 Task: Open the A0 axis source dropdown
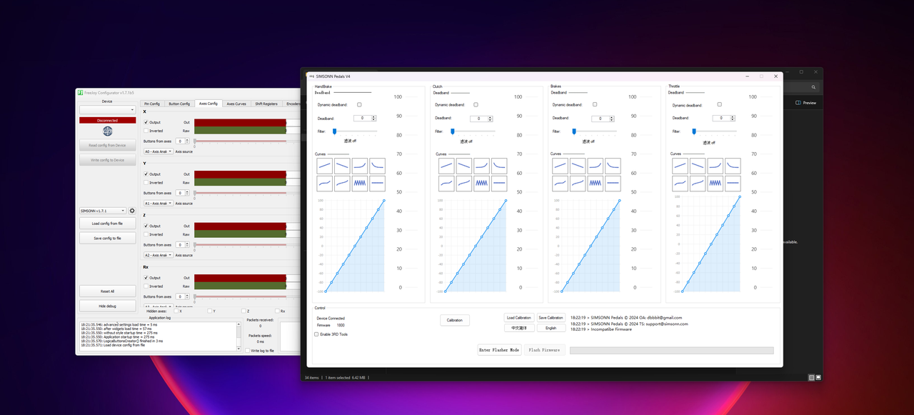(158, 151)
